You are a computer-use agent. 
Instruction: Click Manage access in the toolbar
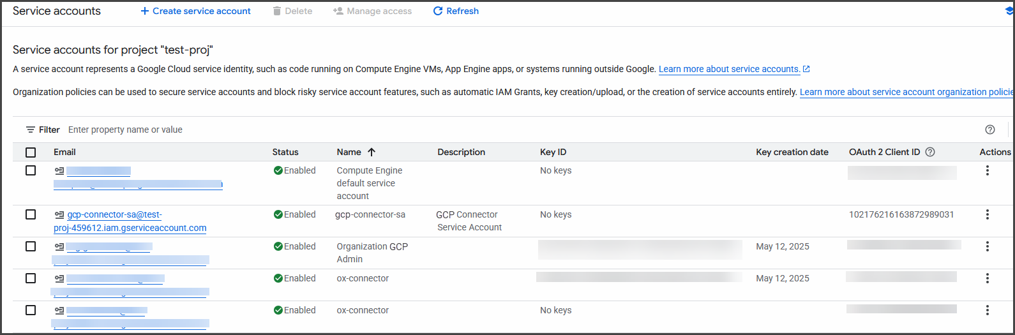tap(372, 11)
